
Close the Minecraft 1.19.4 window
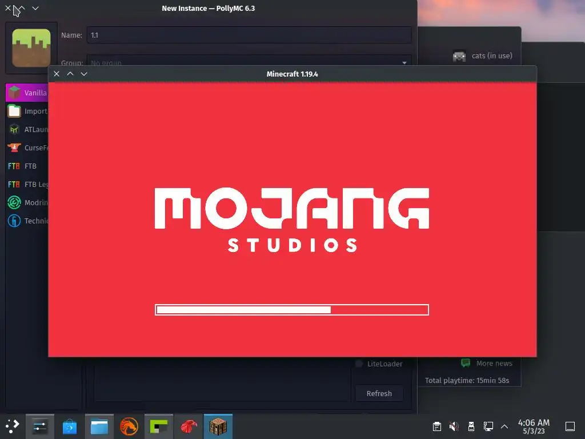(57, 74)
